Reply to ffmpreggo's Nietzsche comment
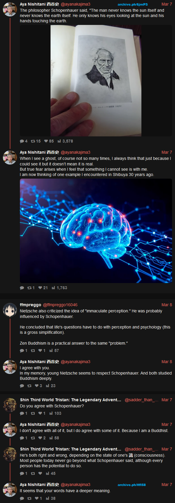 pos(22,350)
